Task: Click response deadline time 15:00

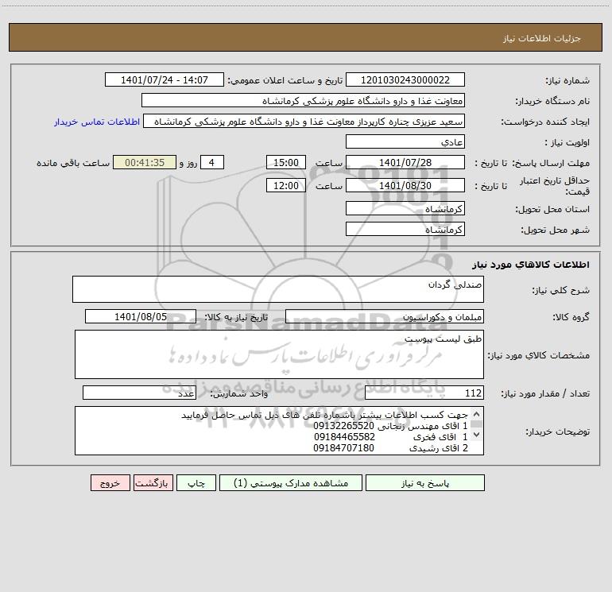Action: coord(285,162)
